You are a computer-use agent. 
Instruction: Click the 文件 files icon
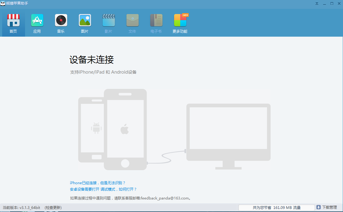pyautogui.click(x=132, y=20)
